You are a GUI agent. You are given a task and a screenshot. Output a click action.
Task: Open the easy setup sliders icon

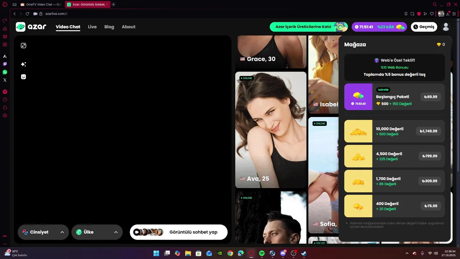pyautogui.click(x=454, y=14)
